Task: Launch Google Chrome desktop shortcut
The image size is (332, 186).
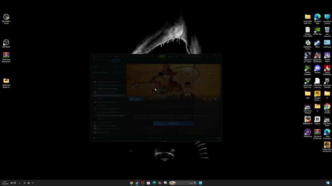Action: click(x=327, y=109)
